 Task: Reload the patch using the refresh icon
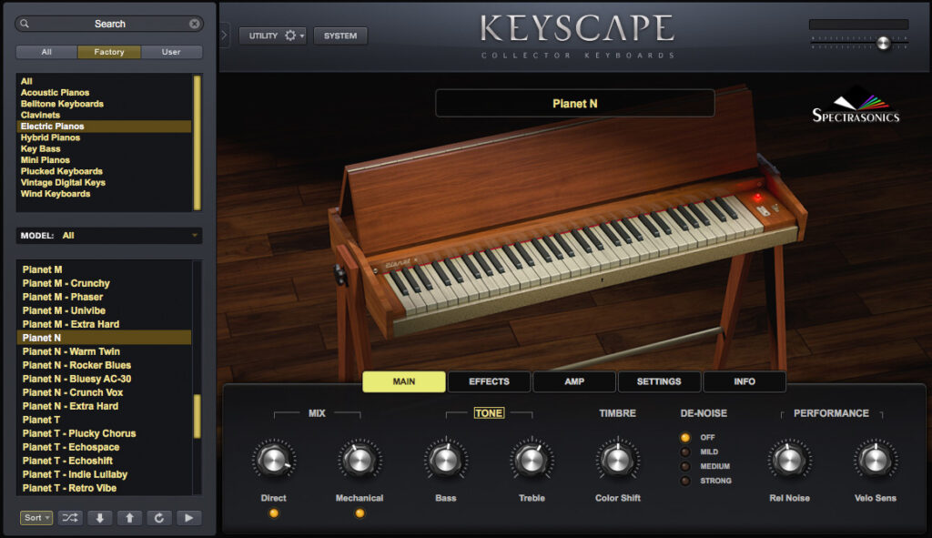click(160, 517)
